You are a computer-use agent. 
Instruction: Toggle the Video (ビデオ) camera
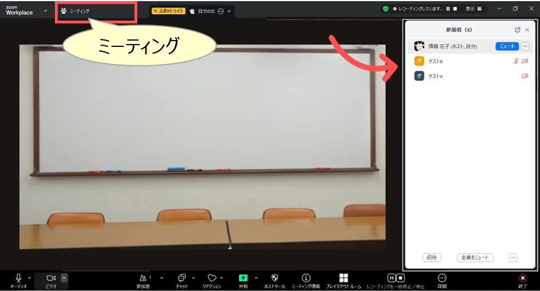pyautogui.click(x=51, y=278)
